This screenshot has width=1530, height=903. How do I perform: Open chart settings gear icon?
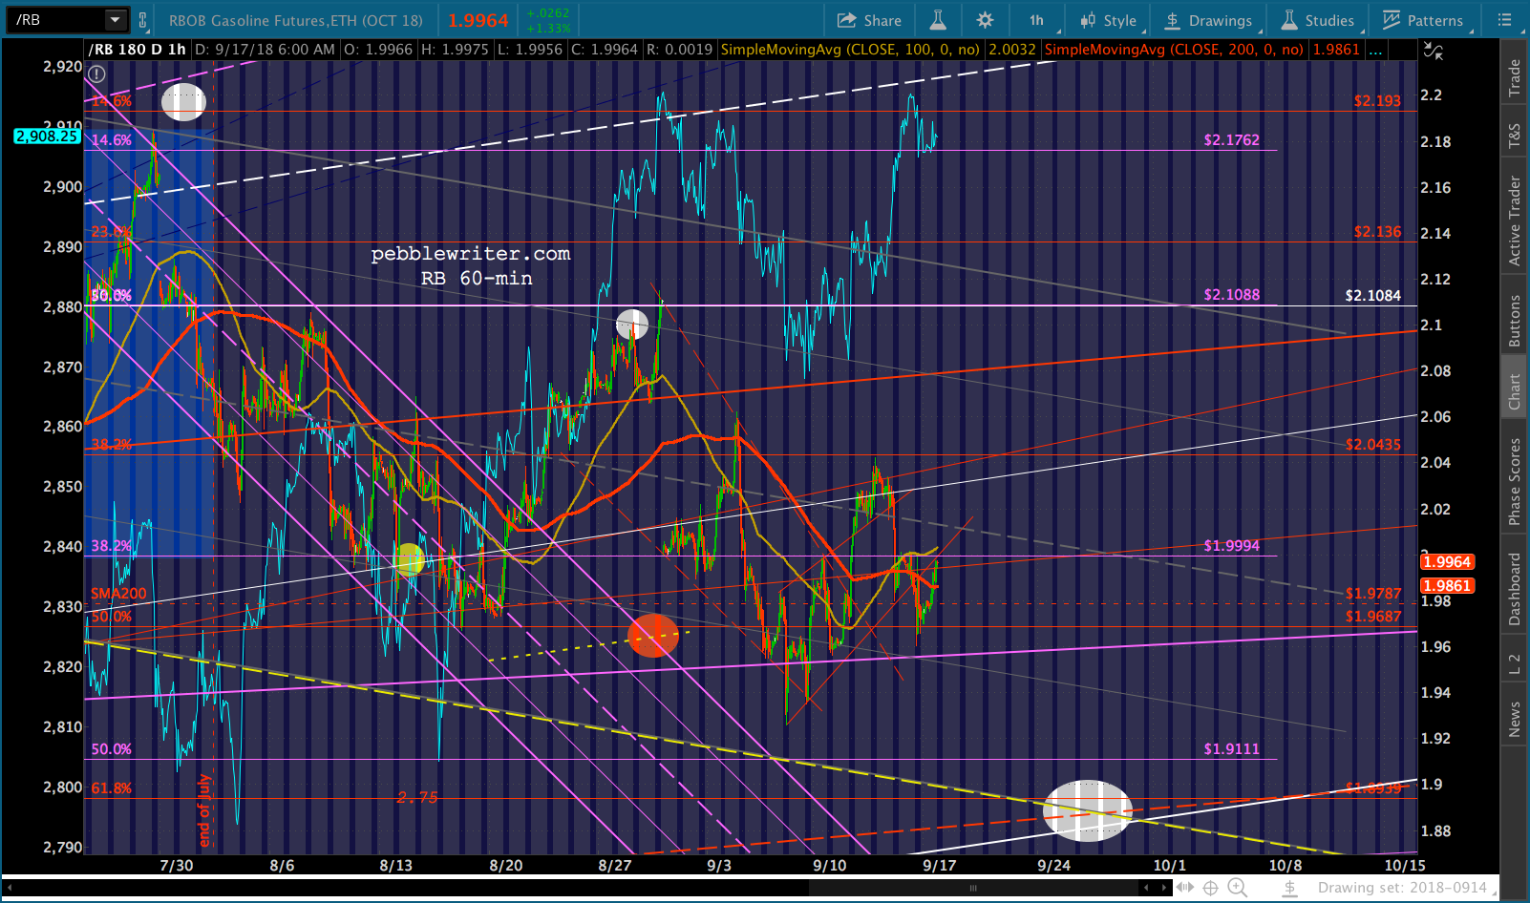point(986,20)
